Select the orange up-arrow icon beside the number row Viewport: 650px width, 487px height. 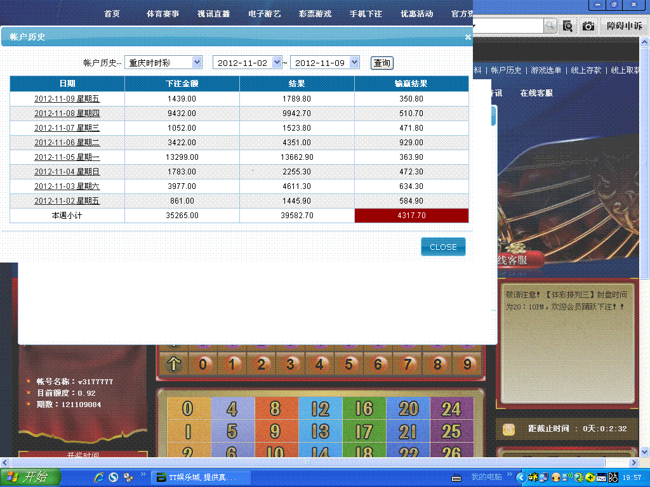click(x=173, y=363)
